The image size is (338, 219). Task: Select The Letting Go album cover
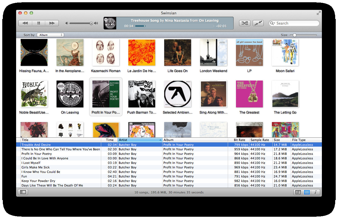click(x=285, y=94)
